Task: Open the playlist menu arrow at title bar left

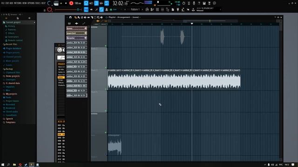Action: (67, 17)
